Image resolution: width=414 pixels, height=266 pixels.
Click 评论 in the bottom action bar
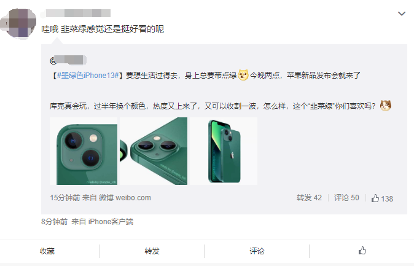pyautogui.click(x=257, y=251)
